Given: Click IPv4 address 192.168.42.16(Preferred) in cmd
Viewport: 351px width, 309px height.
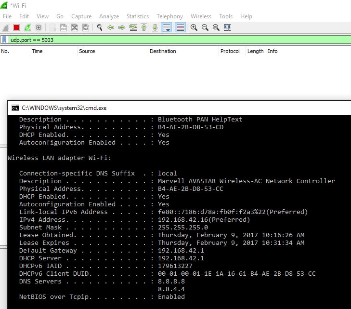Looking at the screenshot, I should click(x=204, y=220).
